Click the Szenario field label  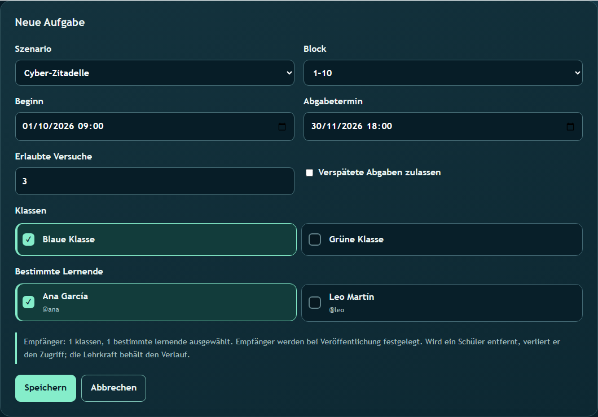click(33, 49)
